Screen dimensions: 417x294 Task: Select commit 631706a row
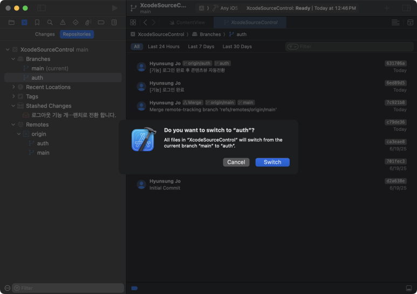[271, 67]
